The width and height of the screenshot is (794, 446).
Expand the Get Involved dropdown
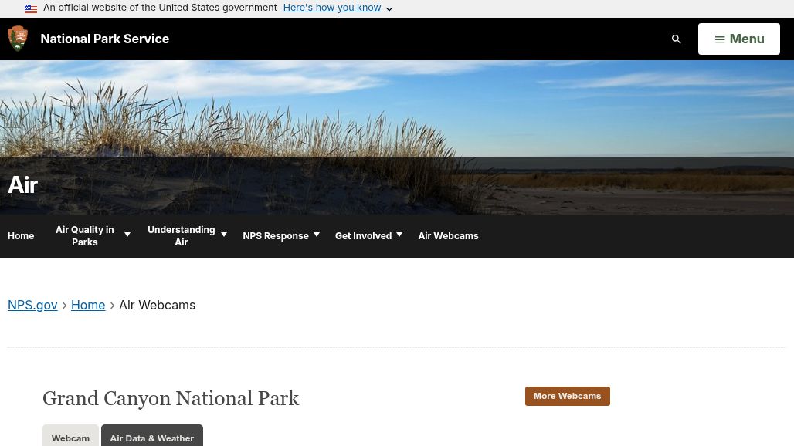pyautogui.click(x=399, y=234)
